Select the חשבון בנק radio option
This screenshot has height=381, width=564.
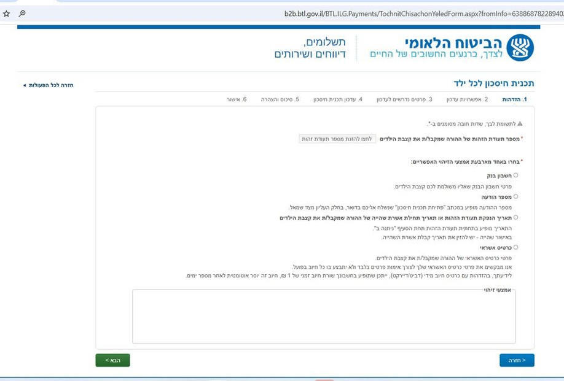pos(516,175)
